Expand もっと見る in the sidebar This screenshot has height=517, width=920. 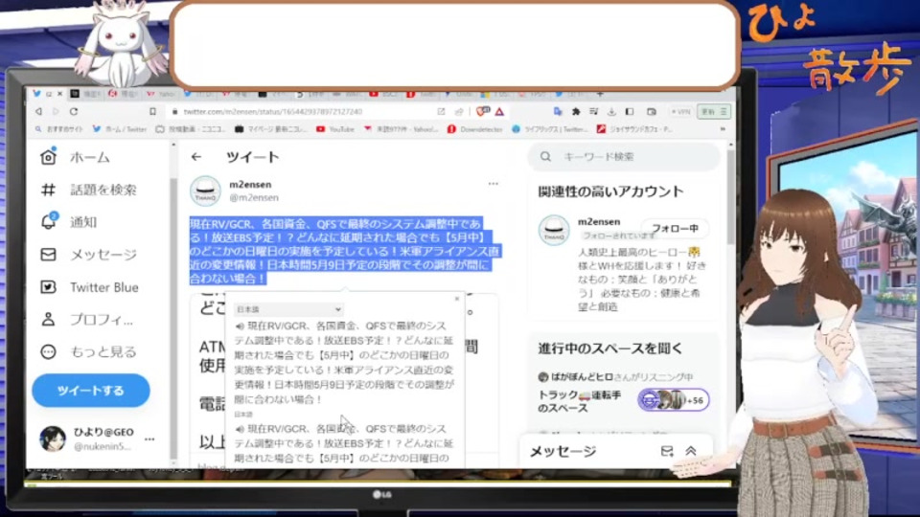point(88,351)
